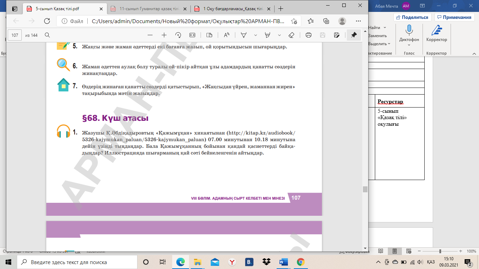
Task: Open the Windows Start menu
Action: [8, 262]
